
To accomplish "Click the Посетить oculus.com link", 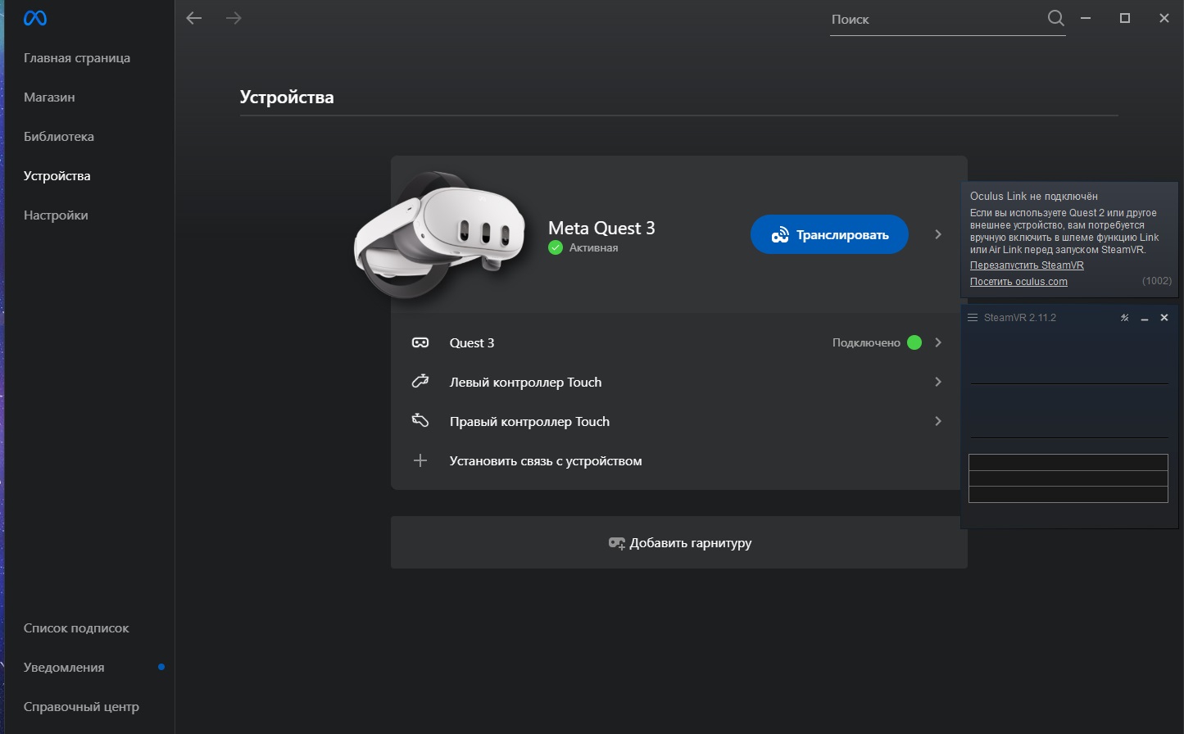I will pos(1018,282).
